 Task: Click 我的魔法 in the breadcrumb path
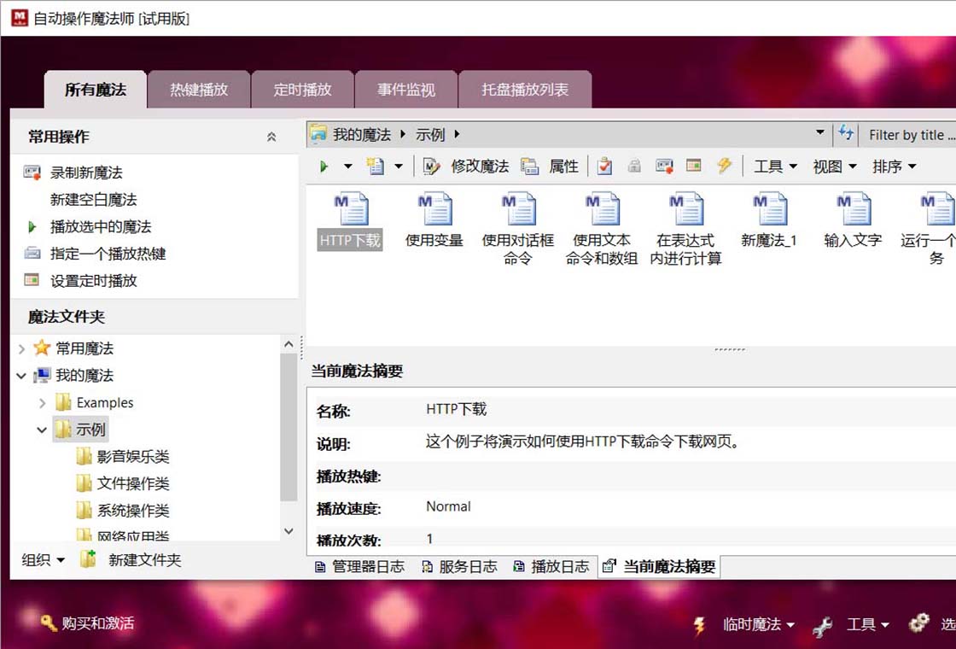coord(362,134)
